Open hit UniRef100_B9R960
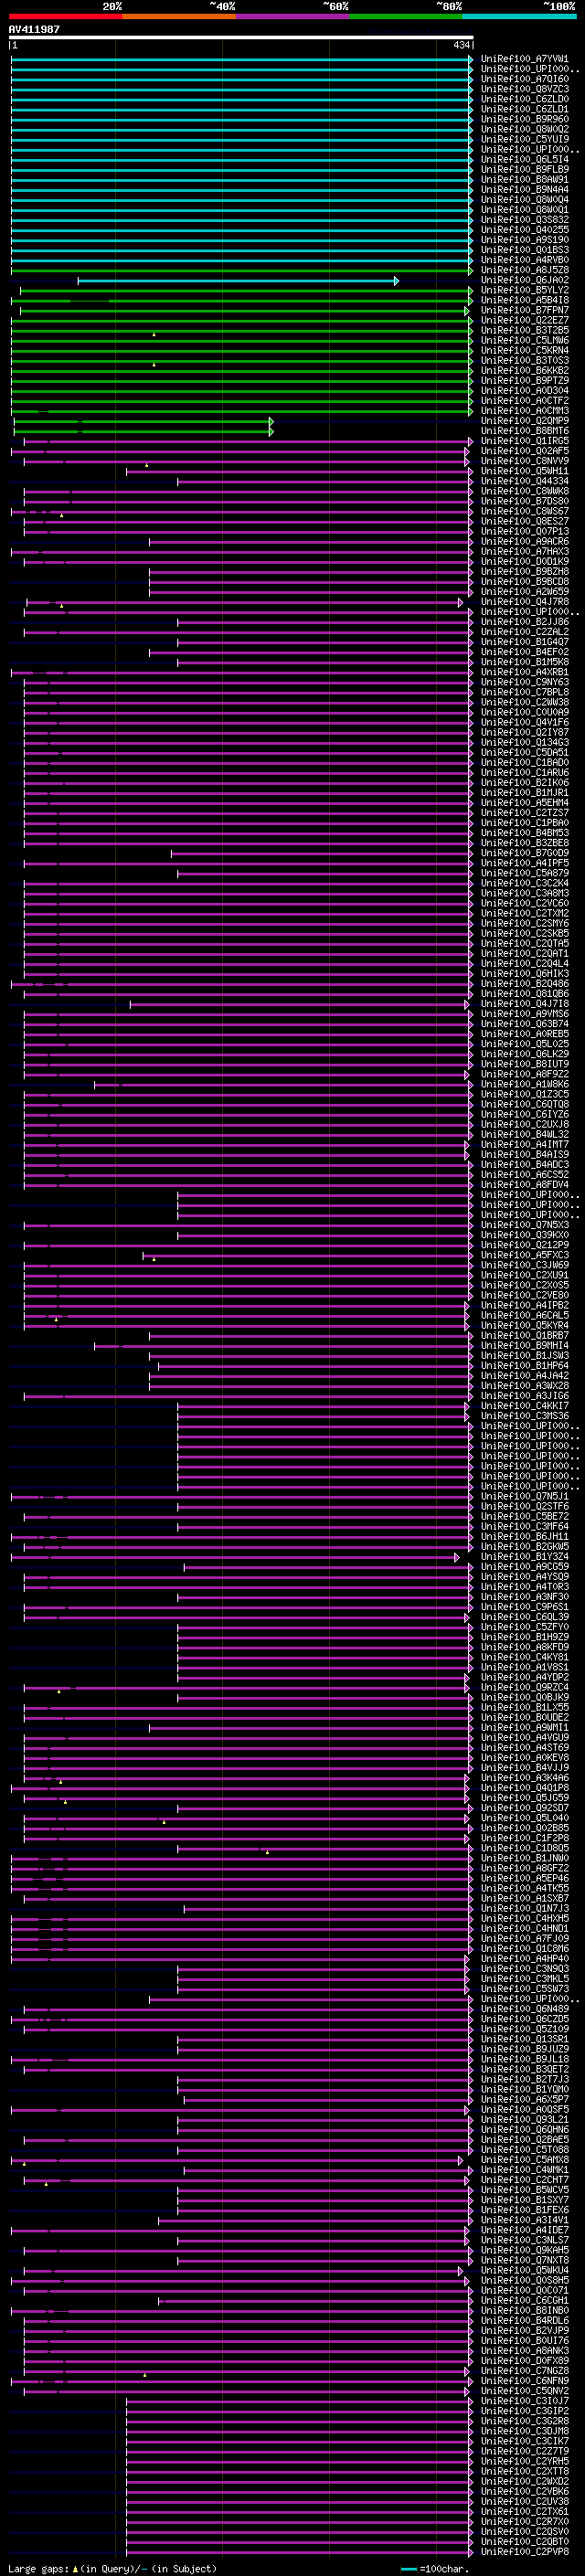This screenshot has width=585, height=2576. (x=525, y=119)
